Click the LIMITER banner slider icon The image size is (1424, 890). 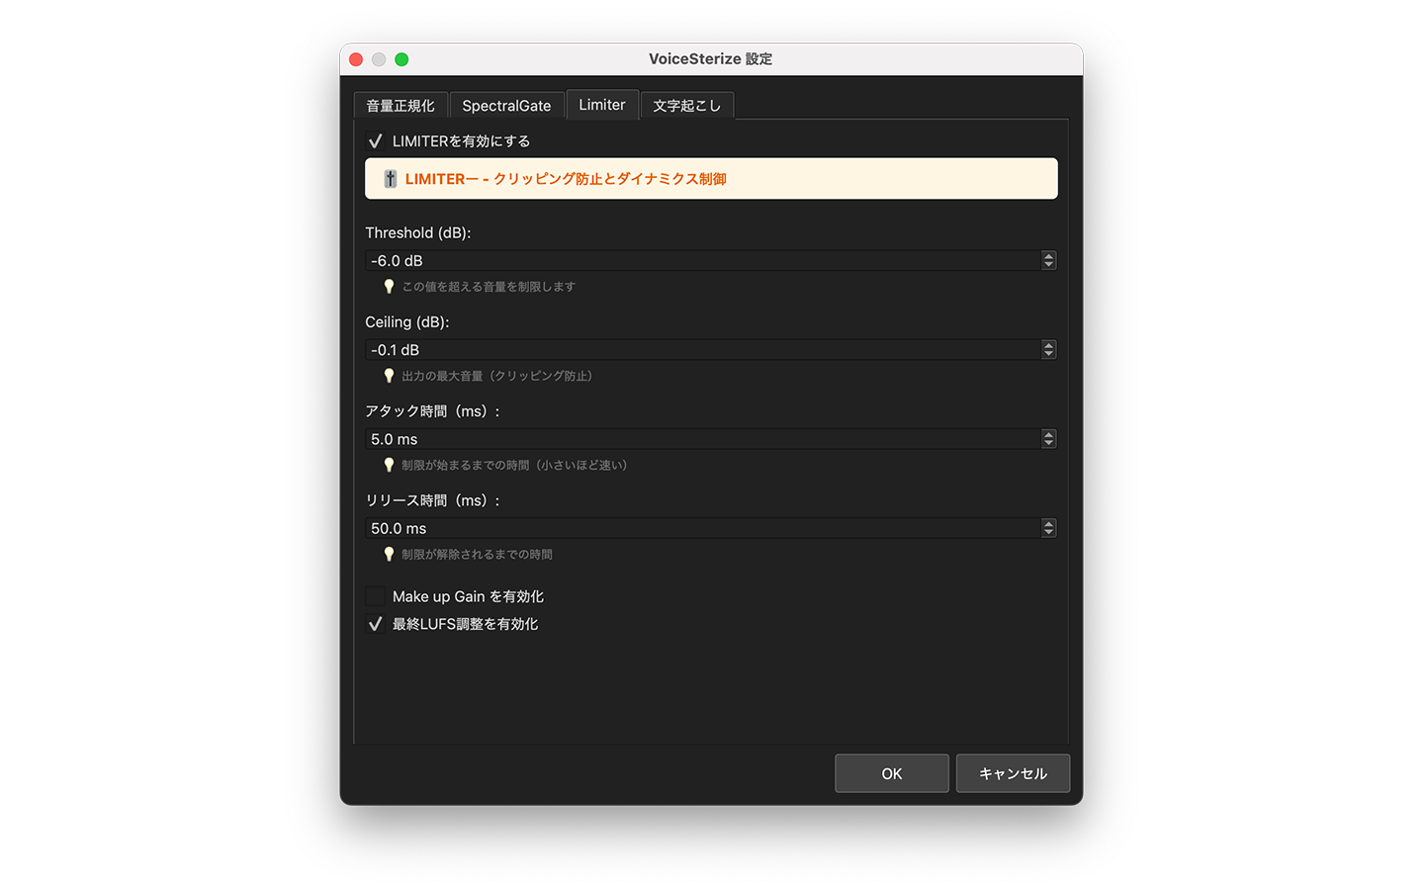point(391,179)
